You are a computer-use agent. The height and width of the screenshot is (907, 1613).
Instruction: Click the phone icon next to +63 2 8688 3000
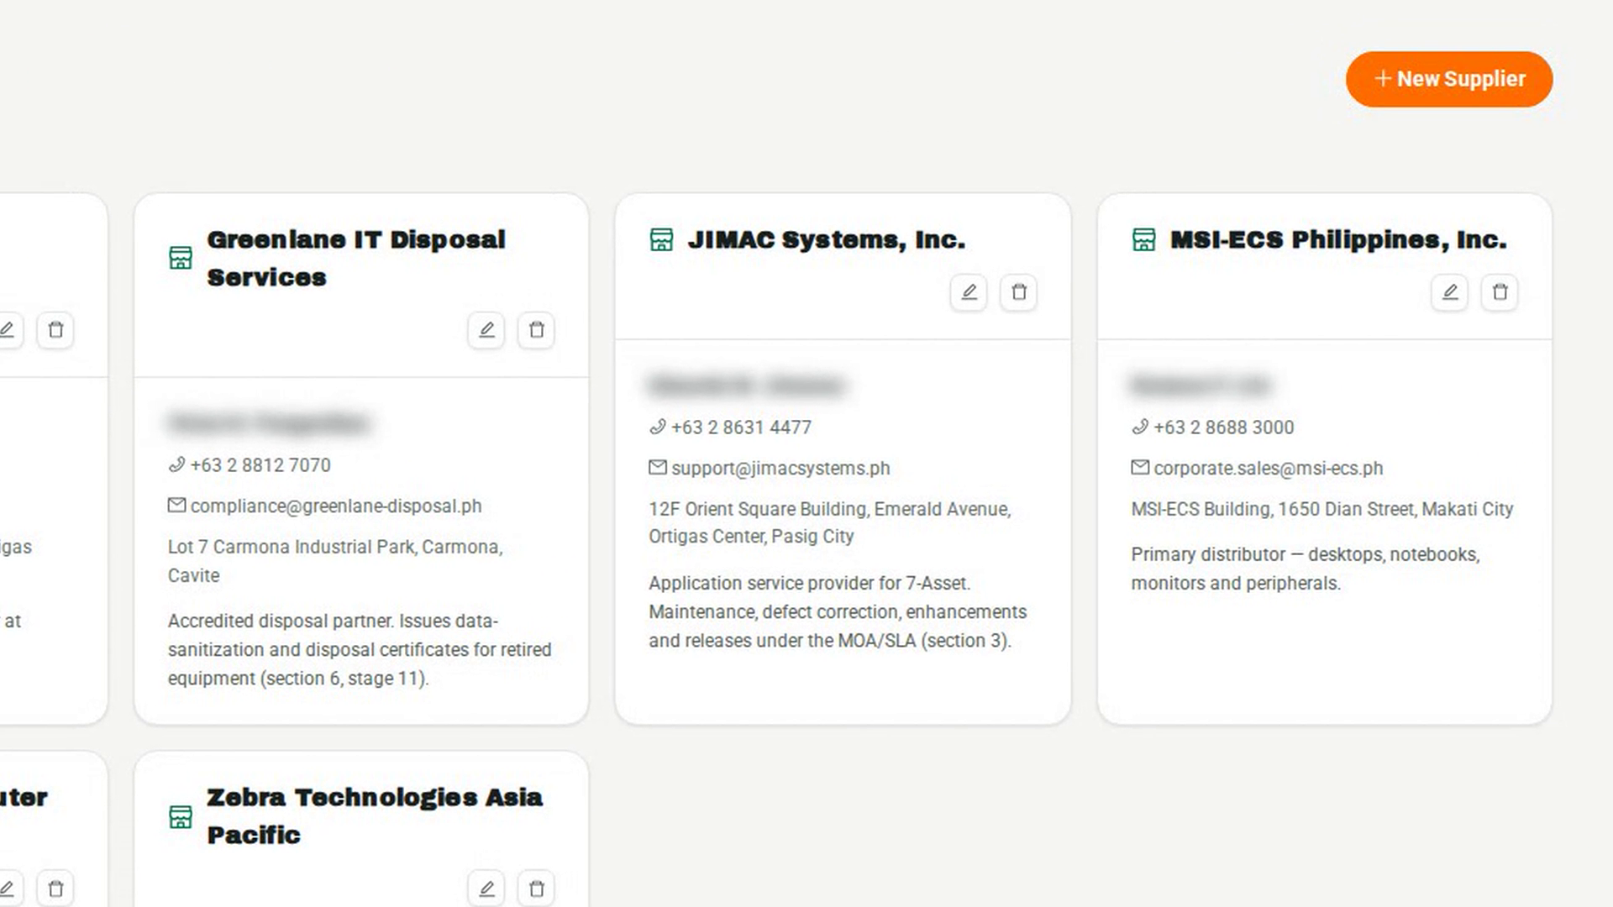[1139, 427]
